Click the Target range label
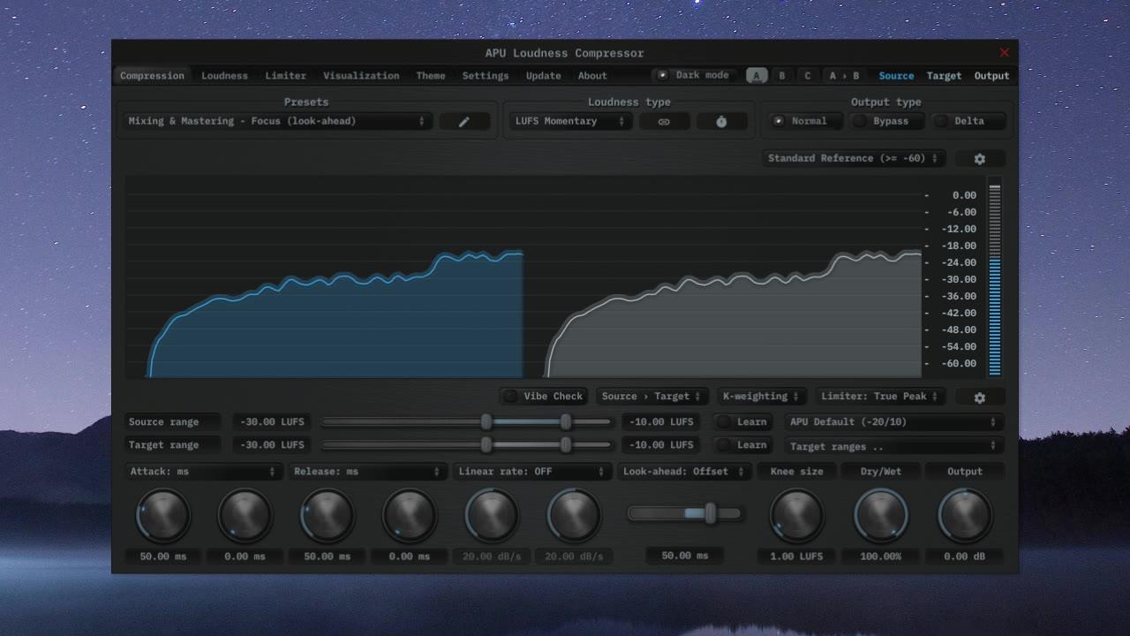This screenshot has width=1130, height=636. click(174, 445)
